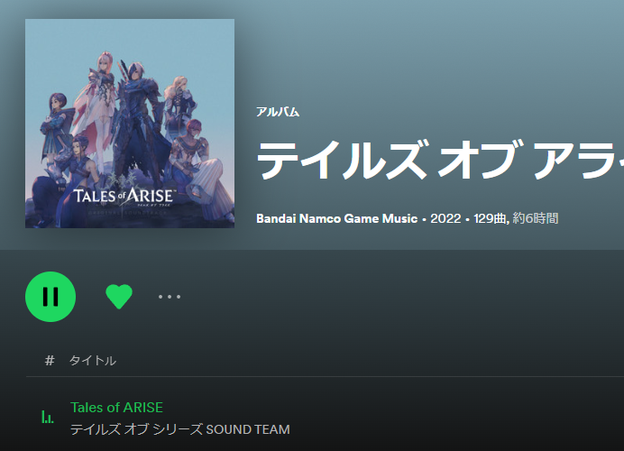The image size is (624, 451).
Task: Open the three-dot more options menu
Action: point(170,297)
